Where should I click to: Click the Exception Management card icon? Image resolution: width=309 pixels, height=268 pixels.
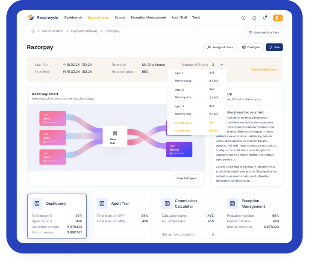pos(232,203)
